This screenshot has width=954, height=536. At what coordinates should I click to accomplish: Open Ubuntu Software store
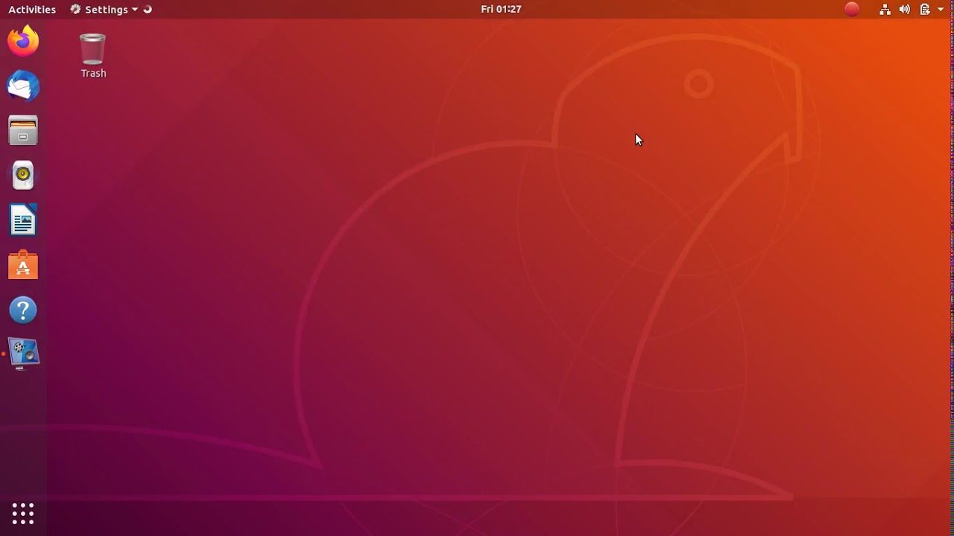pos(23,265)
